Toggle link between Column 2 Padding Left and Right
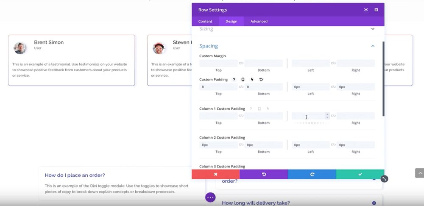The height and width of the screenshot is (206, 424). [333, 145]
